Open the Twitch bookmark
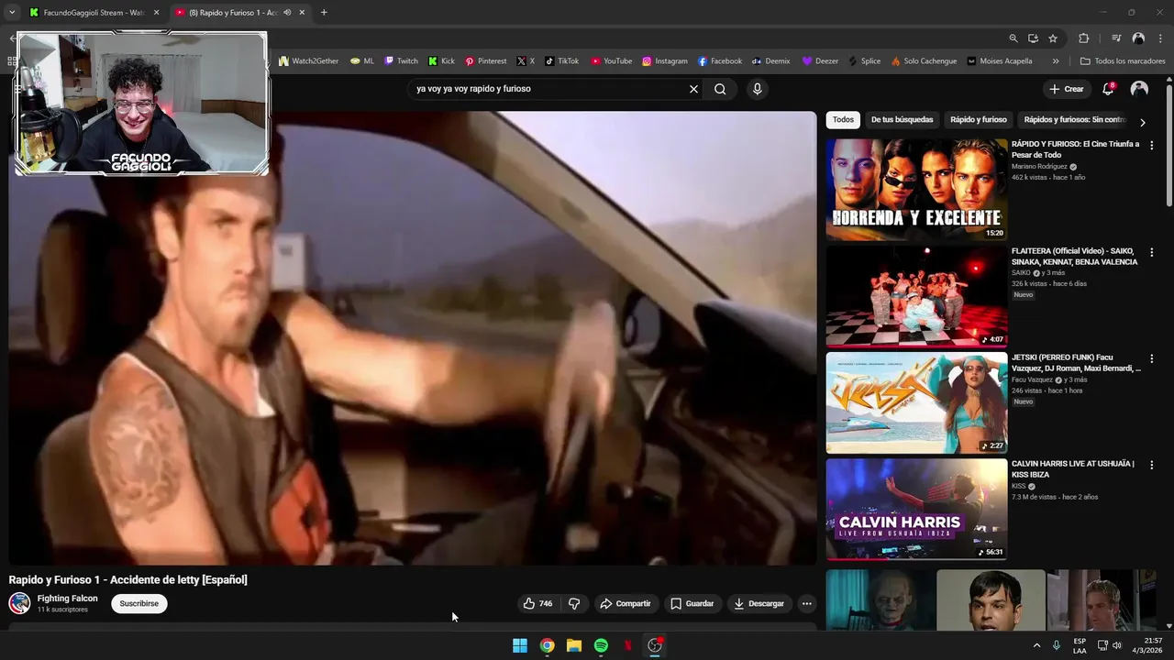Viewport: 1174px width, 660px height. pos(401,61)
